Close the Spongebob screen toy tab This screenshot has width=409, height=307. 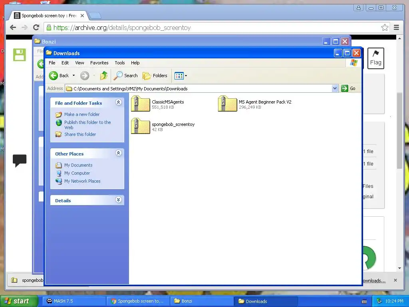point(82,16)
